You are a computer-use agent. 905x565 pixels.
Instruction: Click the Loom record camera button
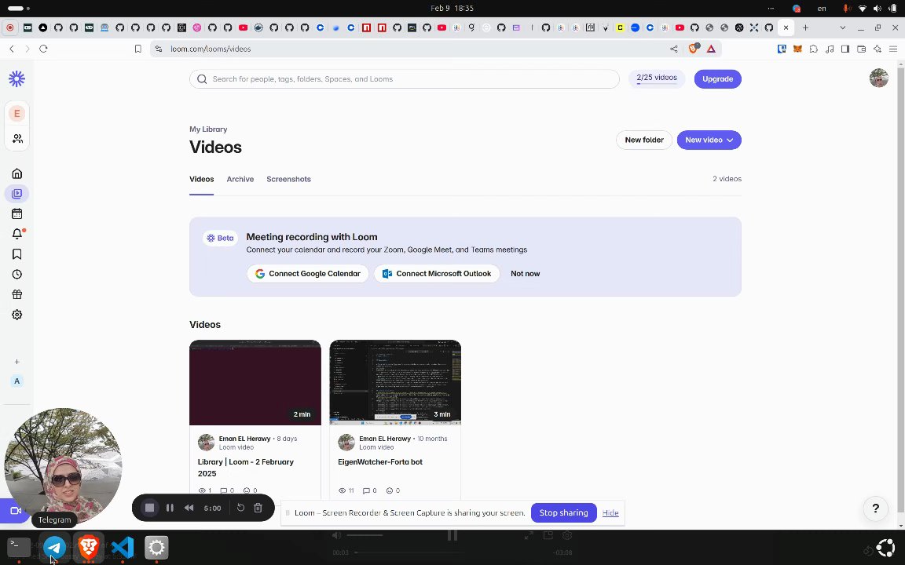click(14, 511)
